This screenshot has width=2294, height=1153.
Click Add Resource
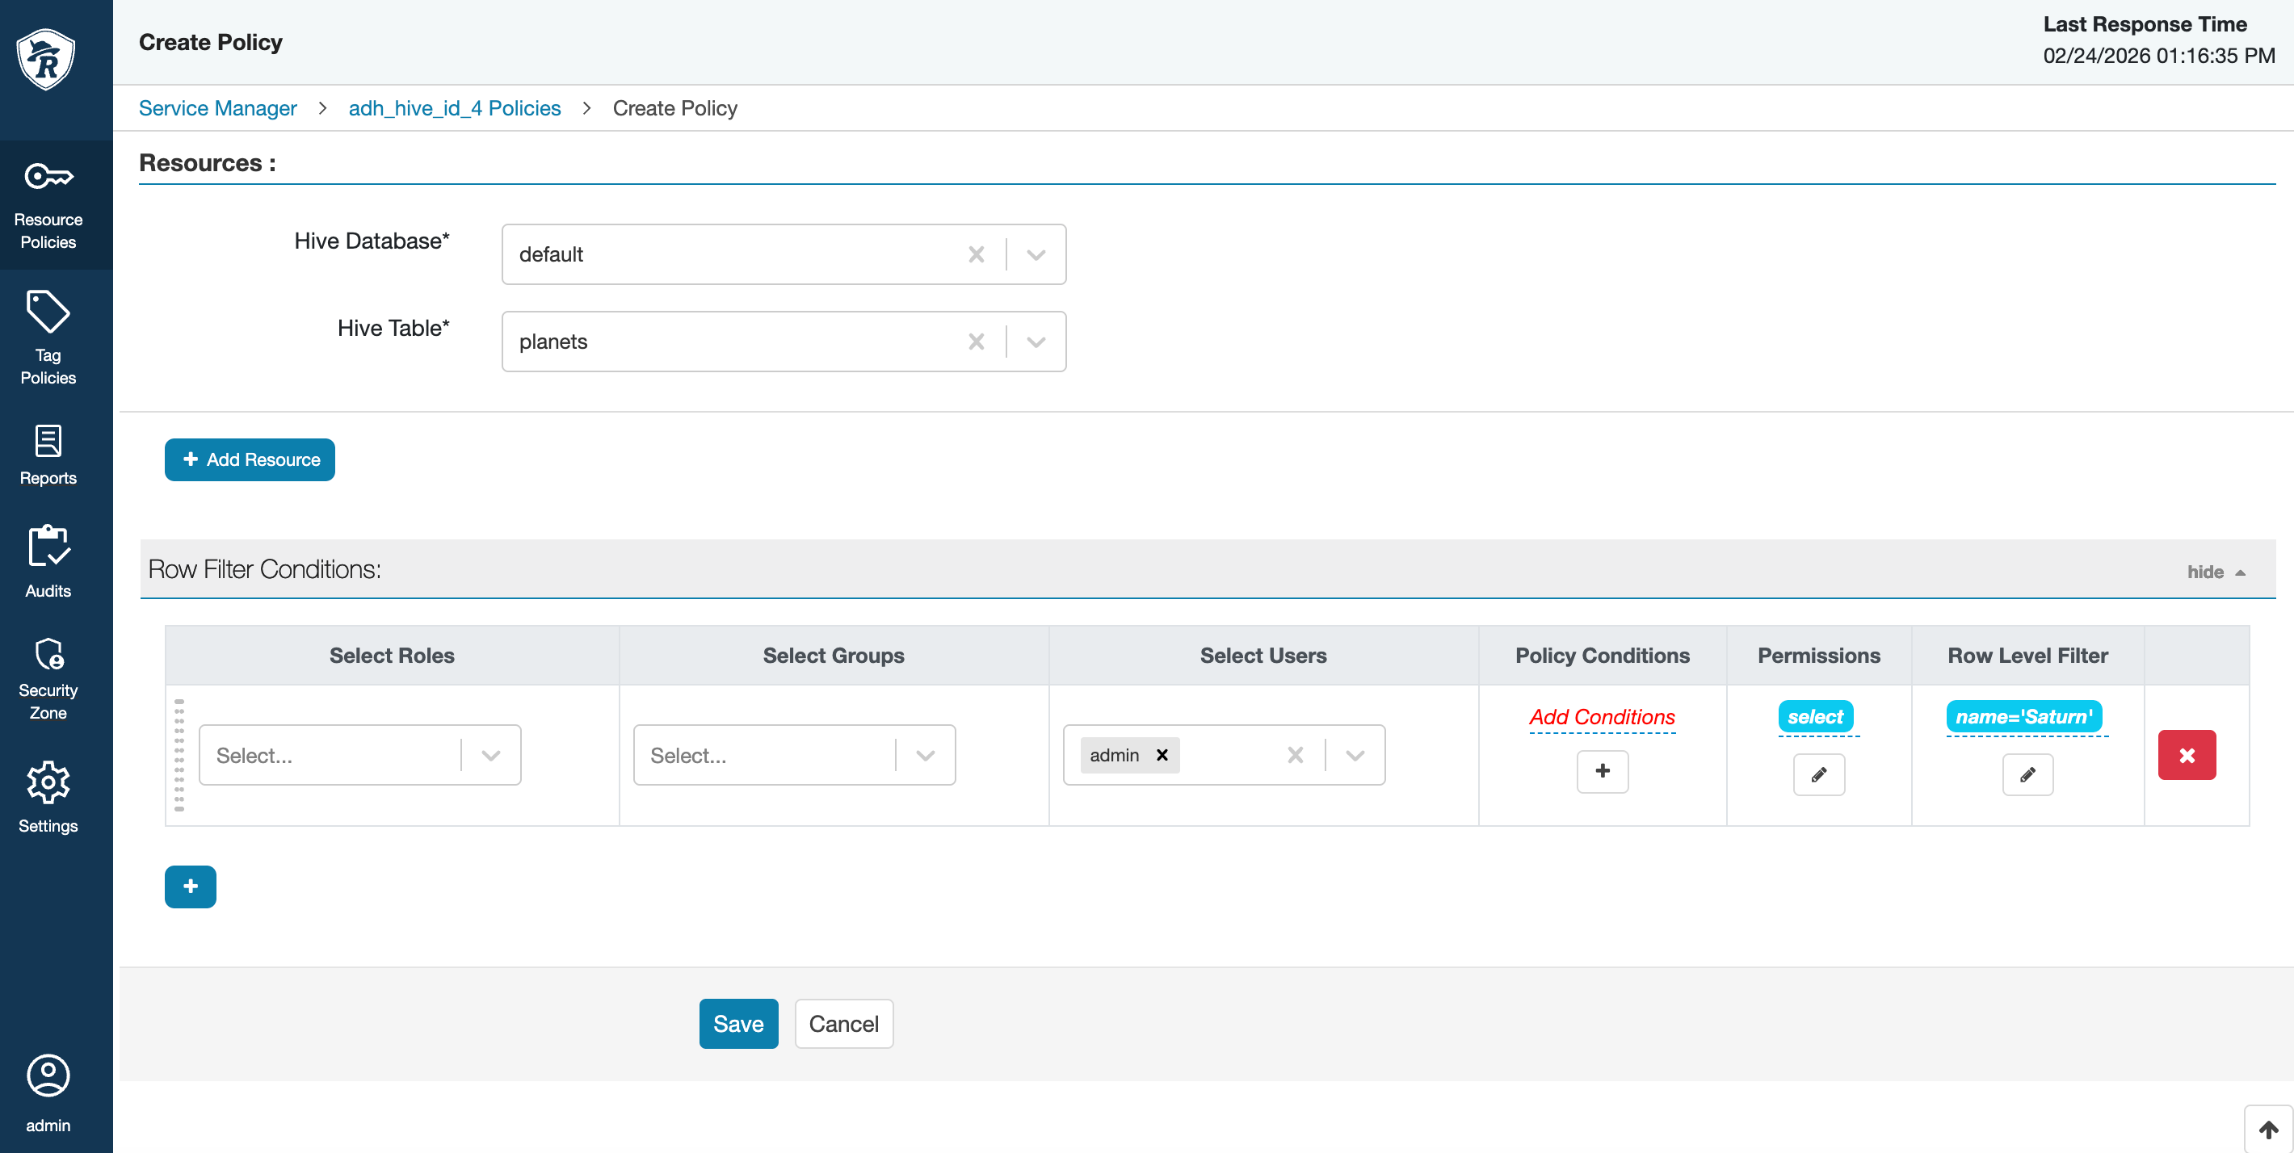click(250, 459)
